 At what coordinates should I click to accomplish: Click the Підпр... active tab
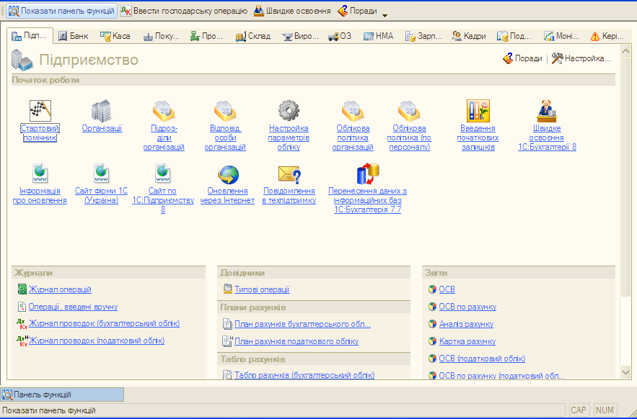(30, 36)
